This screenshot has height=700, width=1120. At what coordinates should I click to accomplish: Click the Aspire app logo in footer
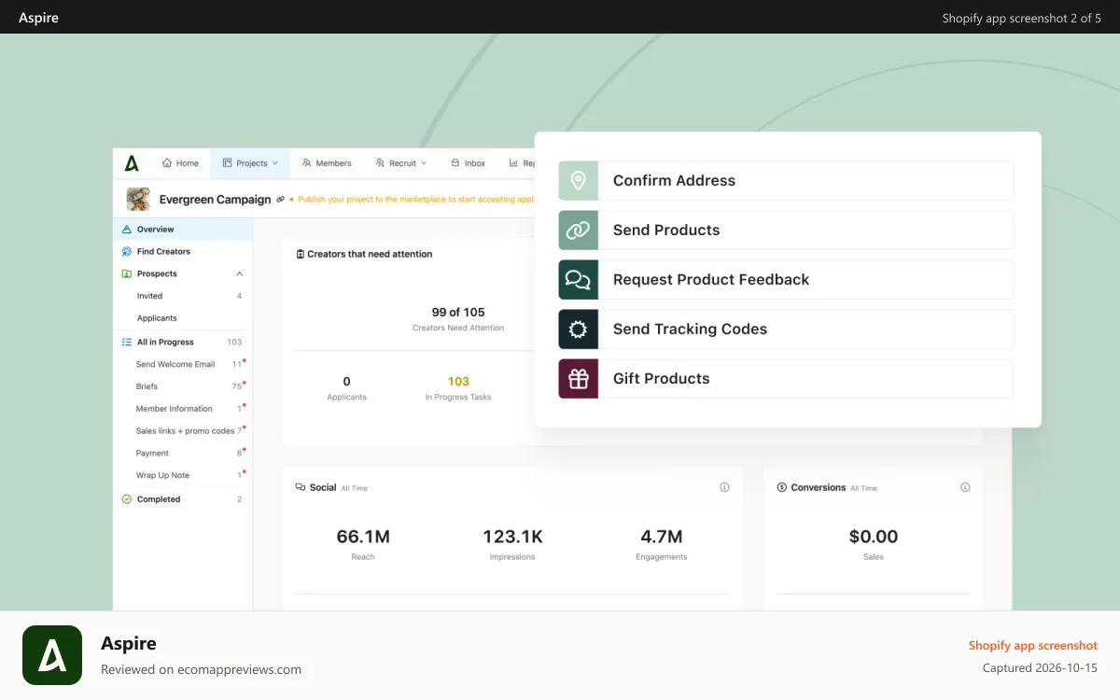52,655
